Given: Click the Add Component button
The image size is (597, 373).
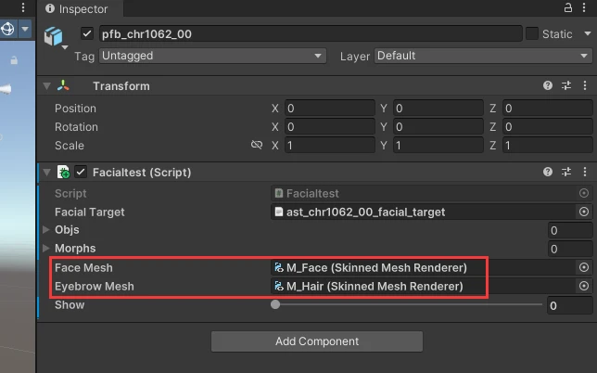Looking at the screenshot, I should coord(317,341).
